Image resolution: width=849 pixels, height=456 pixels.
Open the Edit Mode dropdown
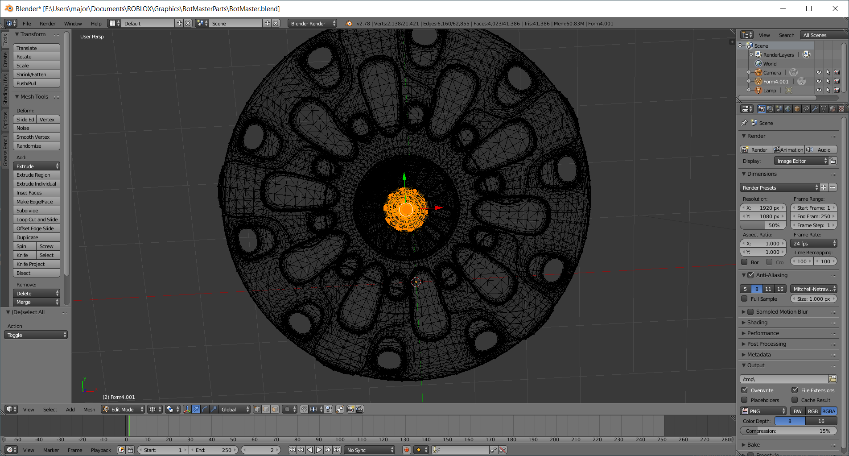click(123, 409)
